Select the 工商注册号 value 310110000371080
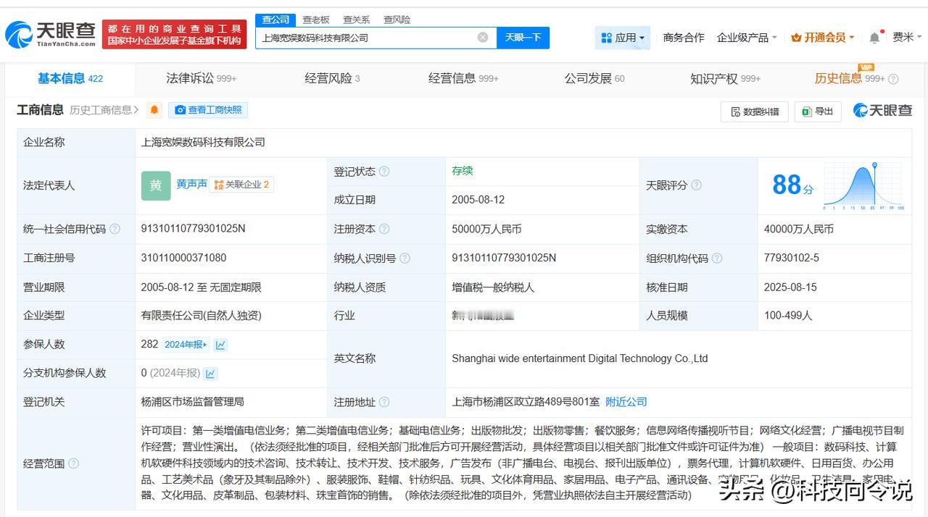This screenshot has height=517, width=928. coord(183,258)
